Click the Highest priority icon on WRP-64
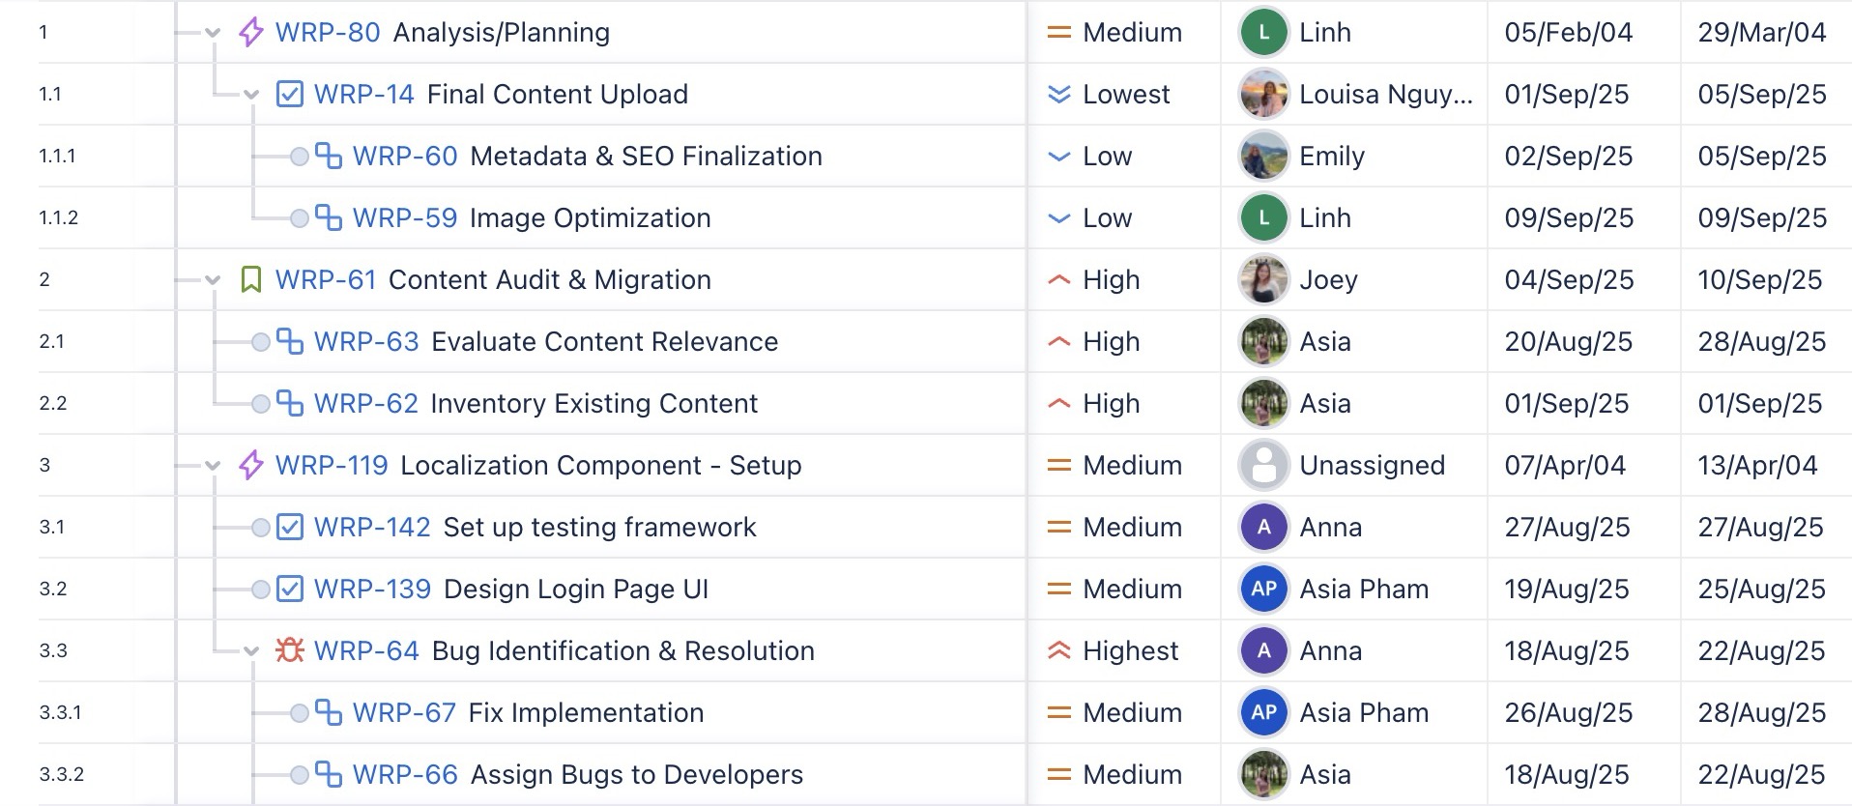The height and width of the screenshot is (806, 1852). pos(1059,650)
